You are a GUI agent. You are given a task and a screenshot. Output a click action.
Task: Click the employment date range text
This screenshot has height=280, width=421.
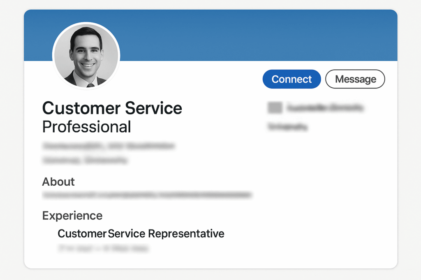coord(103,248)
